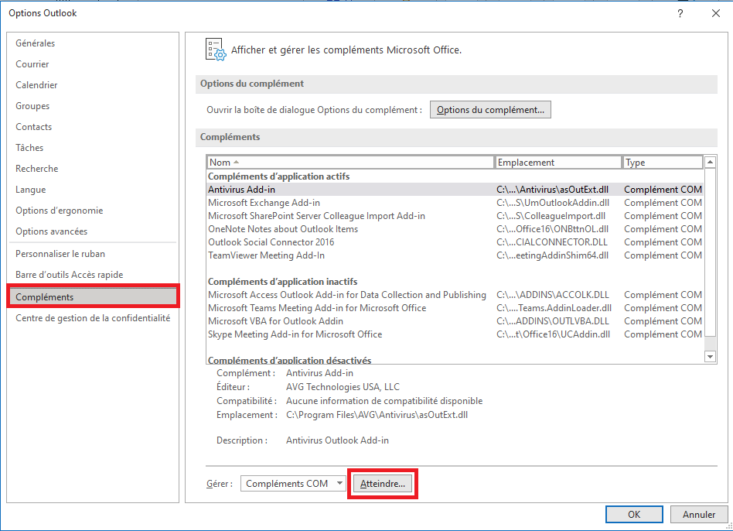This screenshot has width=733, height=531.
Task: Click the eetingAddinShim64.dll location cell
Action: (553, 255)
